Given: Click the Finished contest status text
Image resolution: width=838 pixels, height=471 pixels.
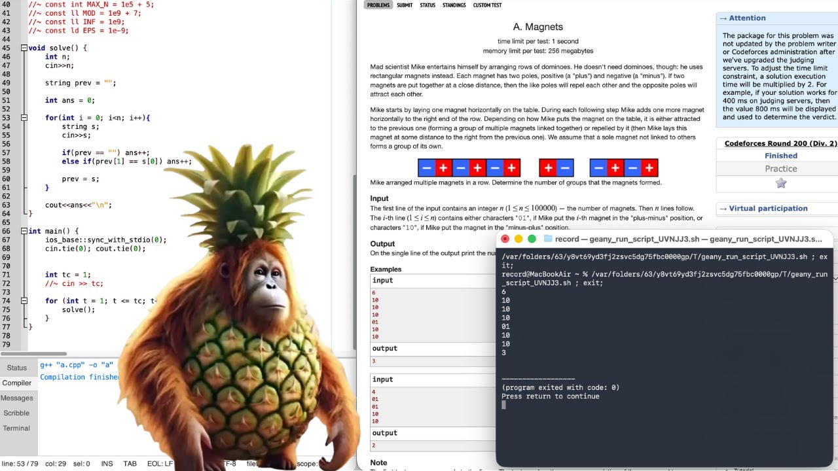Looking at the screenshot, I should coord(780,156).
